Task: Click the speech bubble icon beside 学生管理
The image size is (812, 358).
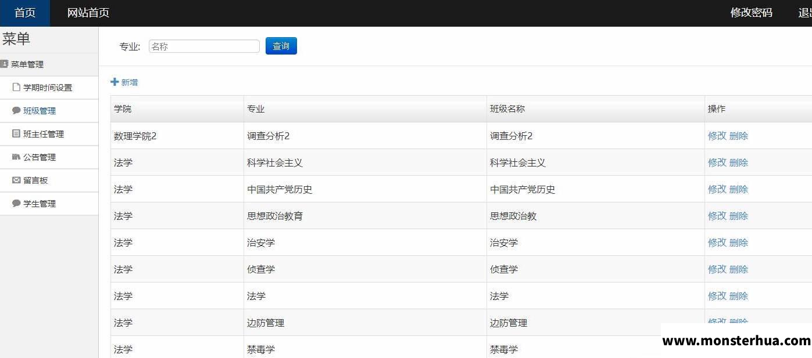Action: click(16, 203)
